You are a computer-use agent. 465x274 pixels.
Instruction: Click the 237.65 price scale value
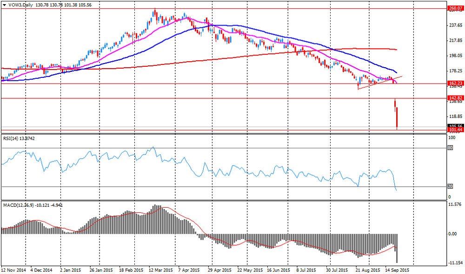[x=456, y=25]
